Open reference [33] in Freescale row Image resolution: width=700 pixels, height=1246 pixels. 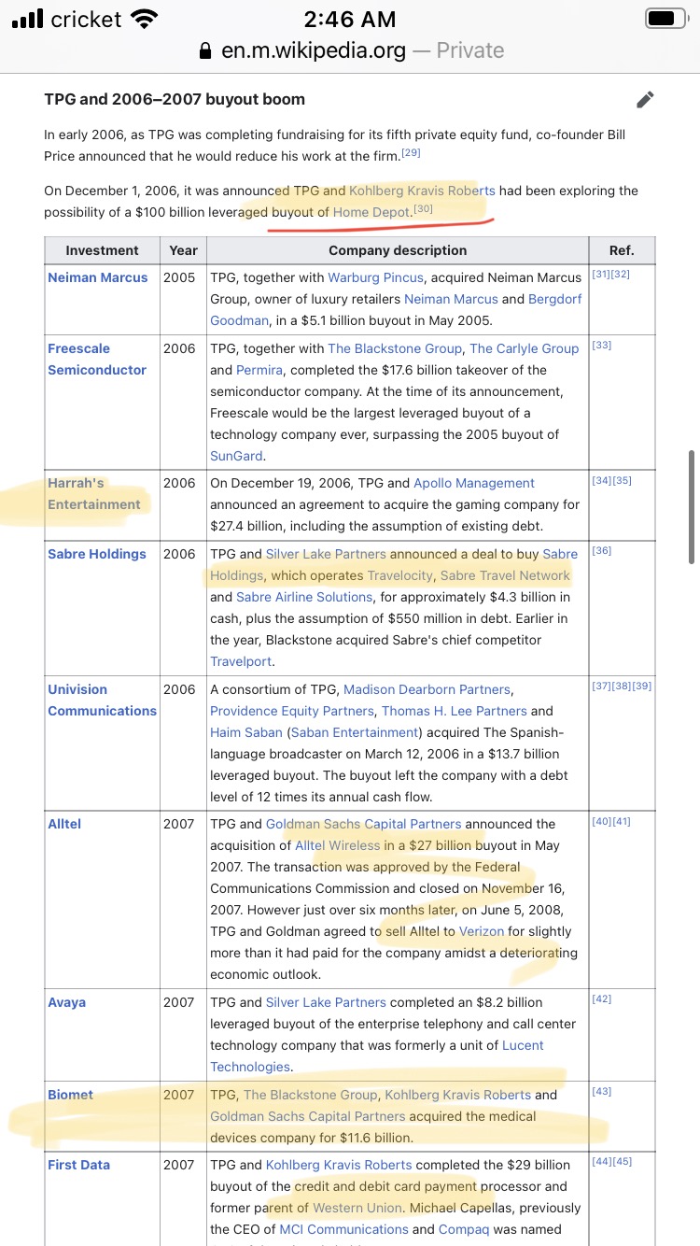point(602,346)
